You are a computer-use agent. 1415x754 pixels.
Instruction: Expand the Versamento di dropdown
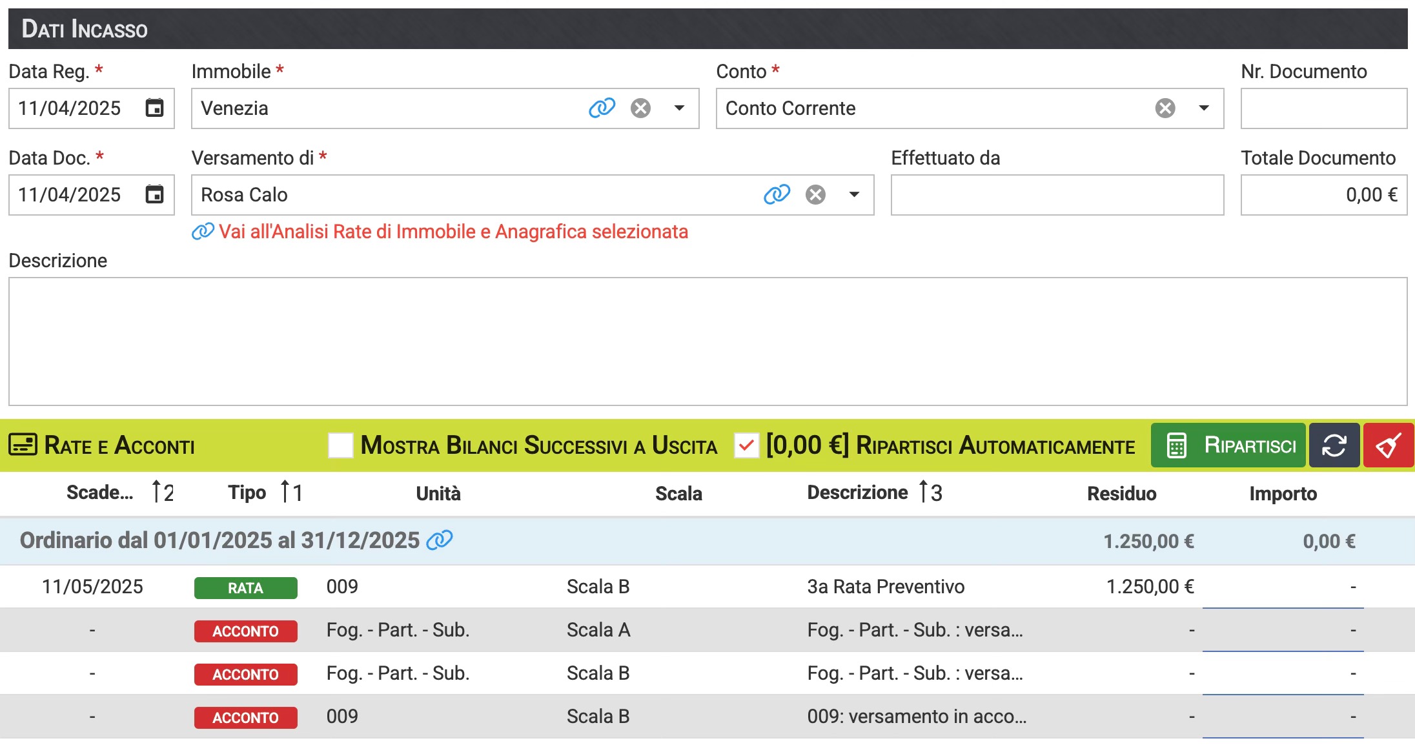point(854,194)
